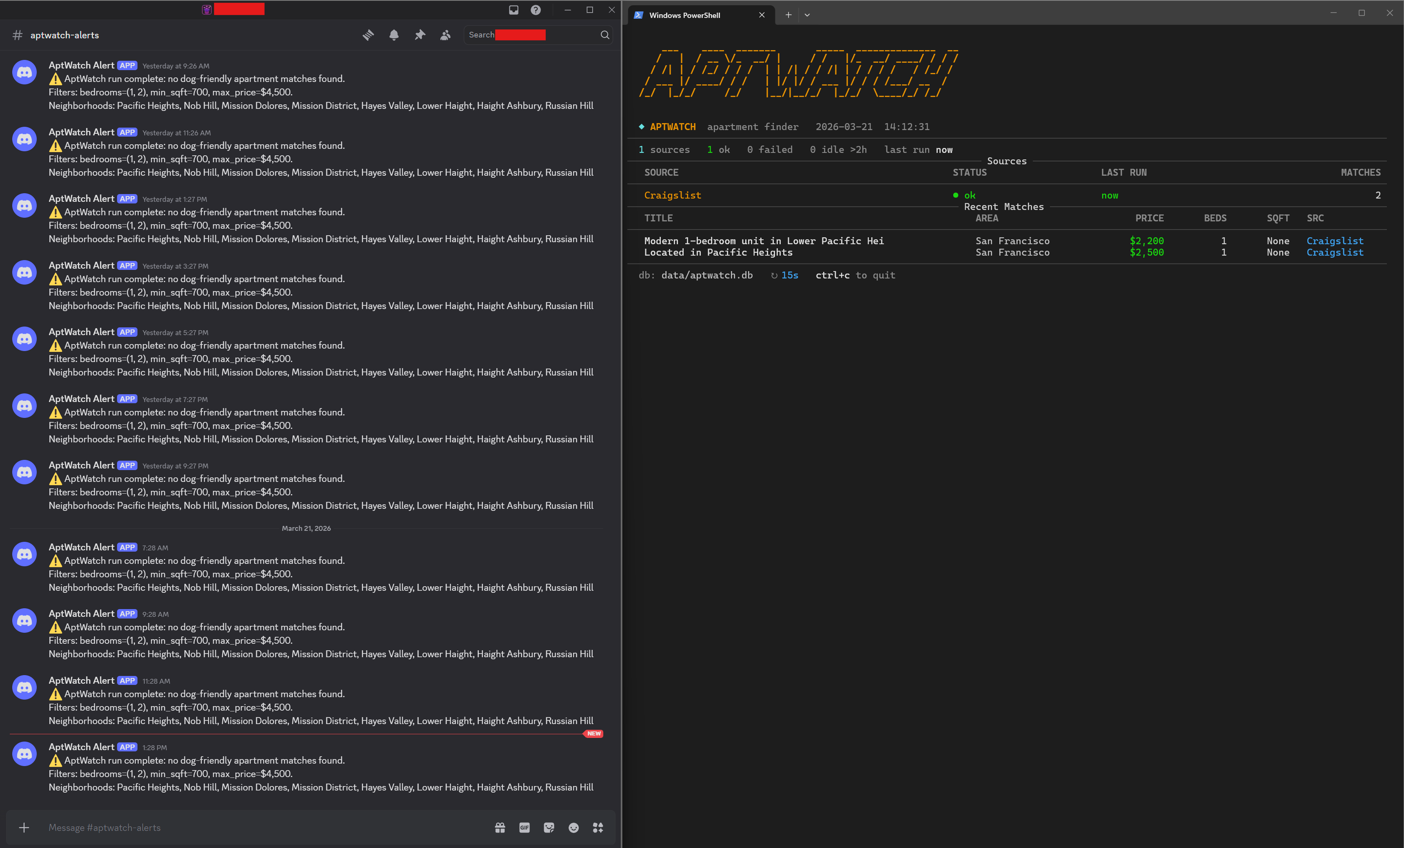Click the APP badge on the 9:28 AM message
Screen dimensions: 1404x848
[x=127, y=614]
